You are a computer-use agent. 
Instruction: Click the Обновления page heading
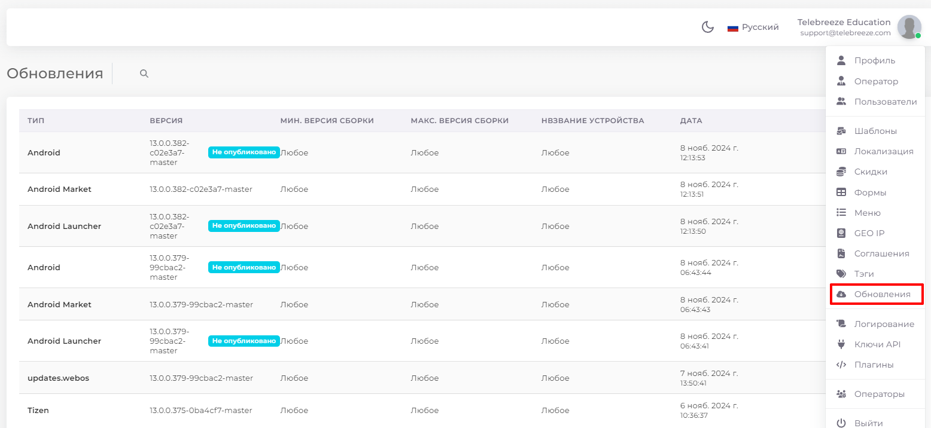tap(55, 74)
